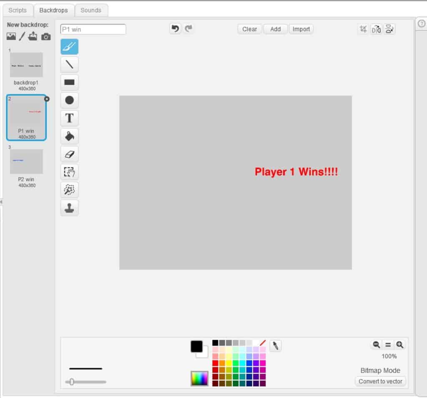Open the help question mark icon

tap(421, 24)
